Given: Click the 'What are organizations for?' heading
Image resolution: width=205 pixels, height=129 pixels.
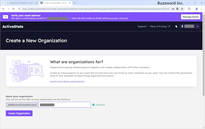Looking at the screenshot, I should [x=77, y=62].
